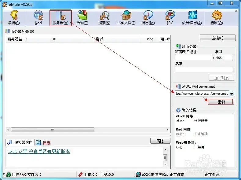This screenshot has height=180, width=241.
Task: Click the Web服务器 heading in 我的信息
Action: 186,142
